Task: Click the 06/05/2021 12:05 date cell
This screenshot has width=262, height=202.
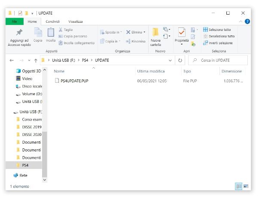Action: click(x=152, y=81)
